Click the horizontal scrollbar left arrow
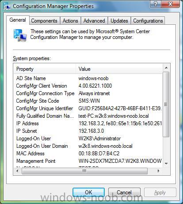This screenshot has height=204, width=183. click(x=17, y=171)
